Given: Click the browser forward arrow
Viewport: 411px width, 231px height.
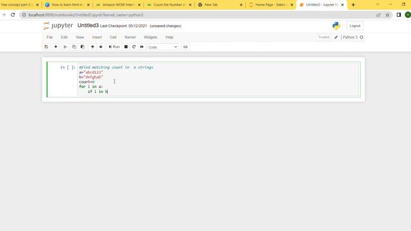Looking at the screenshot, I should (4, 15).
